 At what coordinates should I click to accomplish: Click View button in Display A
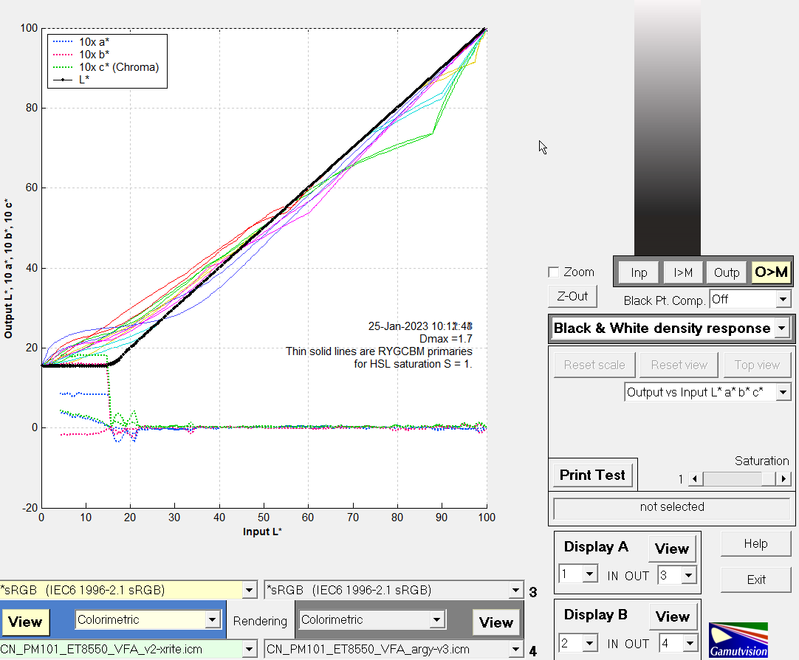pos(671,549)
